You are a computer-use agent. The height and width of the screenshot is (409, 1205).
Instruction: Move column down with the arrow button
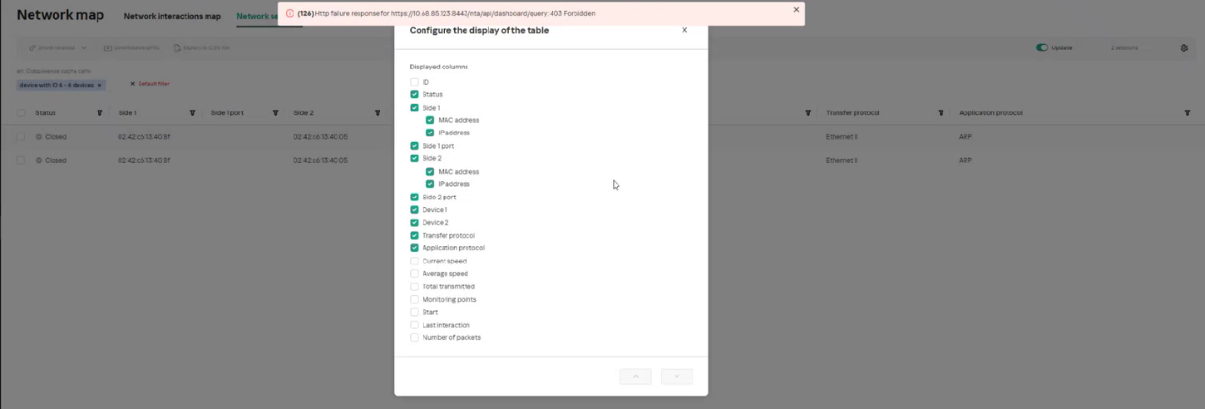(677, 377)
